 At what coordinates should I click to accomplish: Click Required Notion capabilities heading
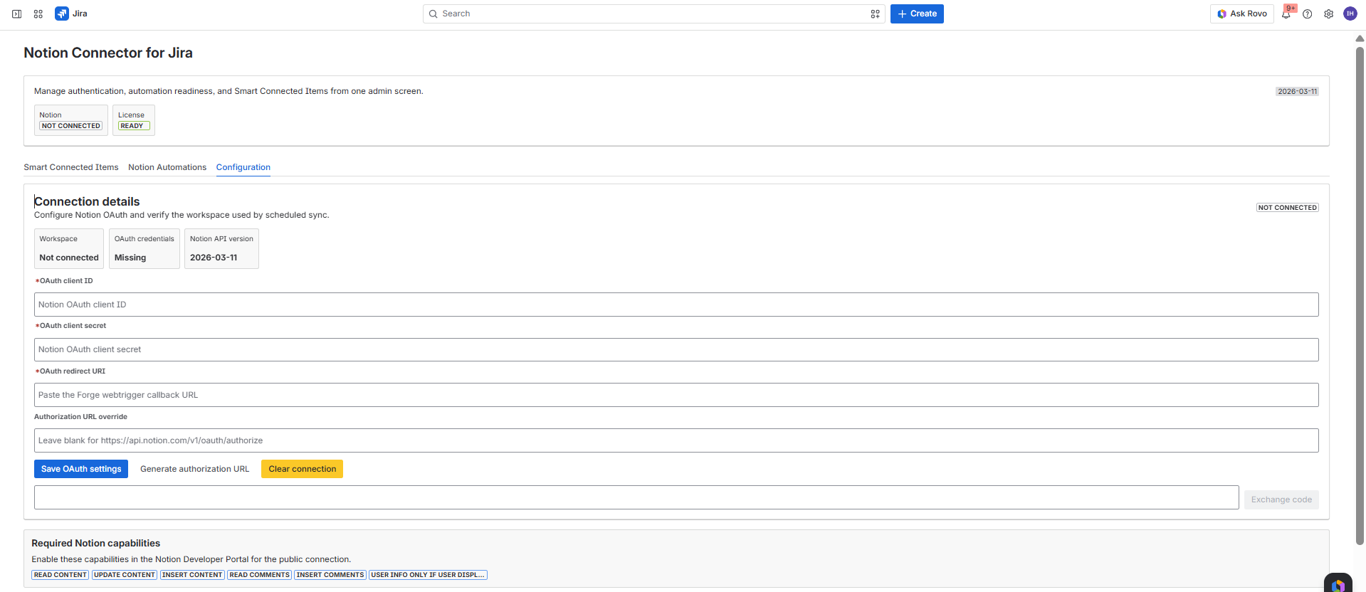coord(96,543)
